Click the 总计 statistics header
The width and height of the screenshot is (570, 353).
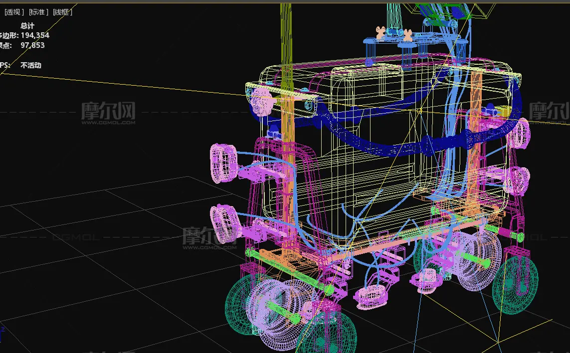(27, 25)
